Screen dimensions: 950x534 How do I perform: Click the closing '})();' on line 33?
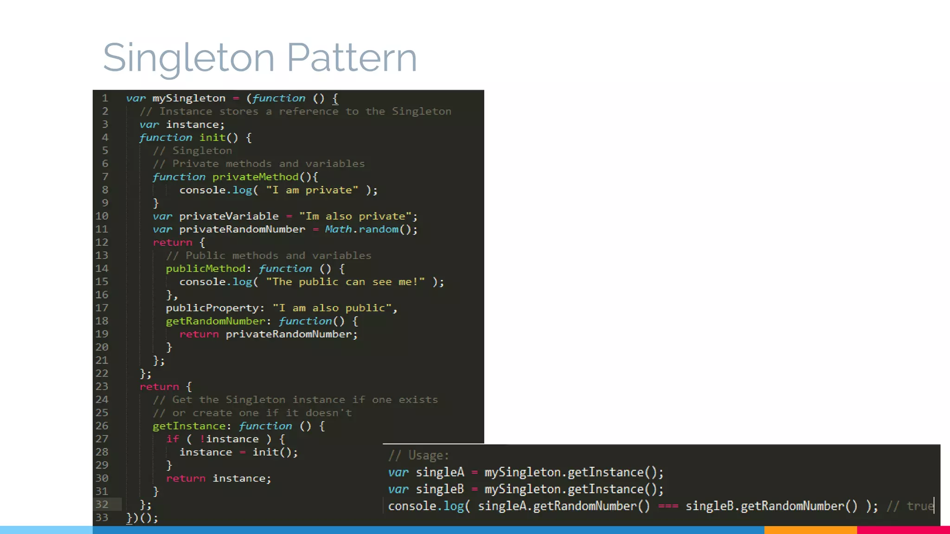coord(142,518)
